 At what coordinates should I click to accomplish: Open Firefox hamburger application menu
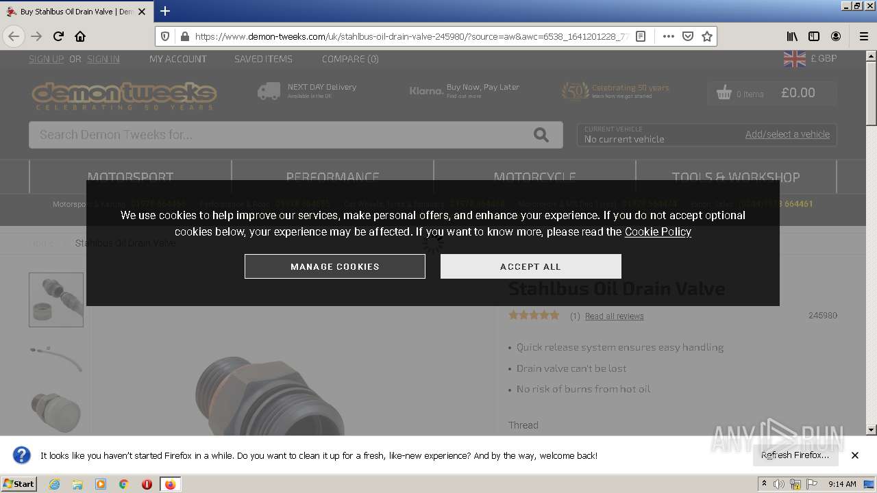[863, 36]
